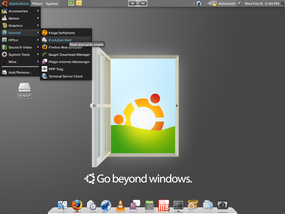Open the file upload folder icon in dock
This screenshot has width=285, height=214.
coord(208,205)
